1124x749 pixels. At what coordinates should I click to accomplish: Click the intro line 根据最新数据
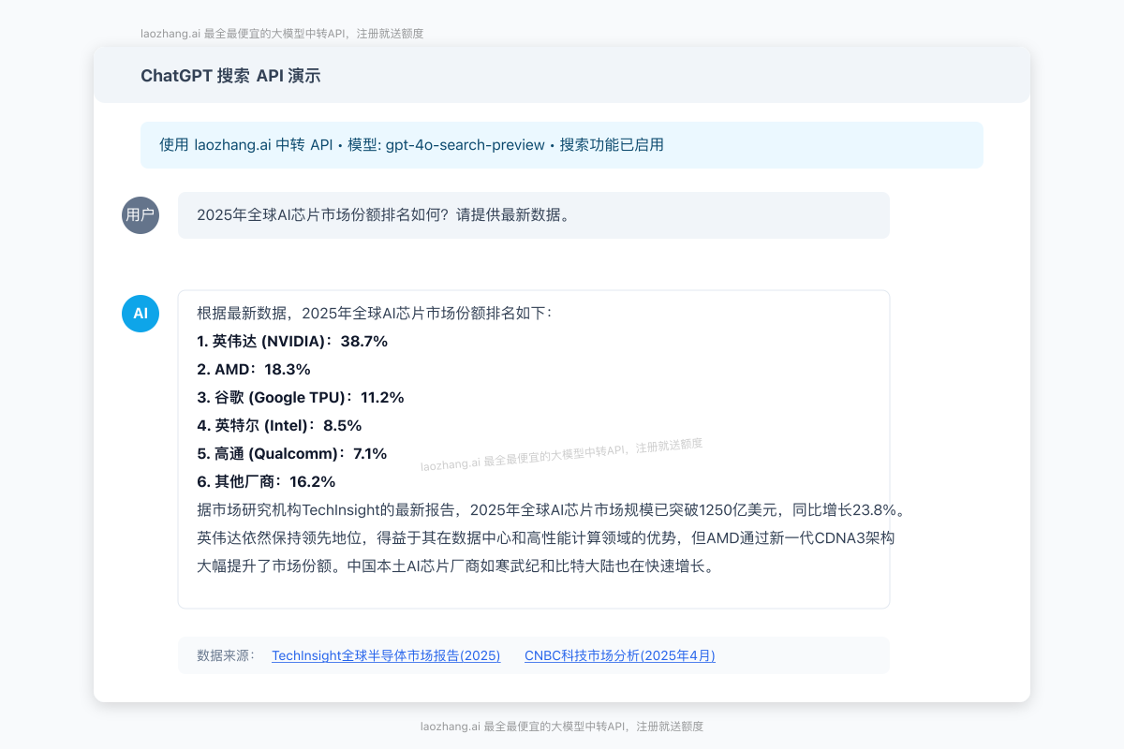375,313
